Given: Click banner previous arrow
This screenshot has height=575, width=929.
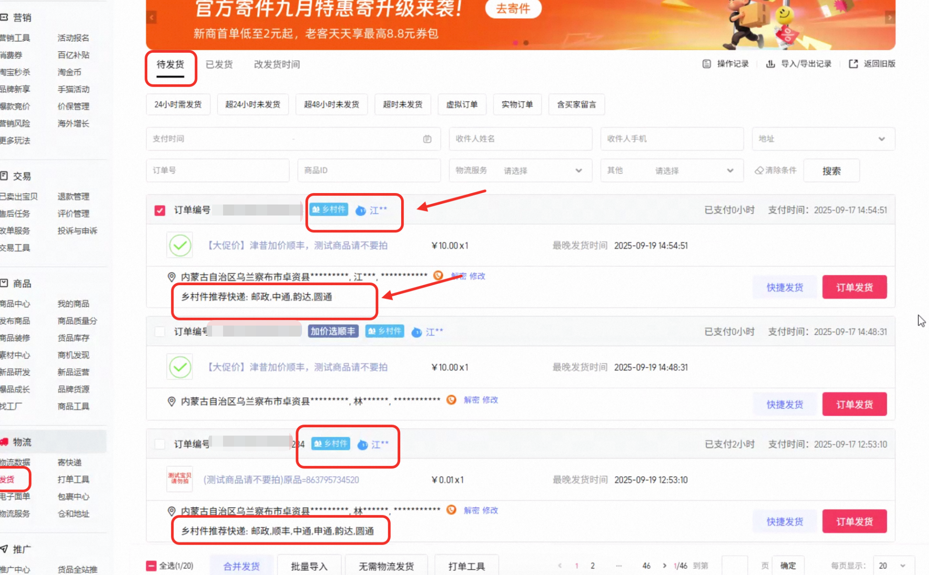Looking at the screenshot, I should point(151,18).
